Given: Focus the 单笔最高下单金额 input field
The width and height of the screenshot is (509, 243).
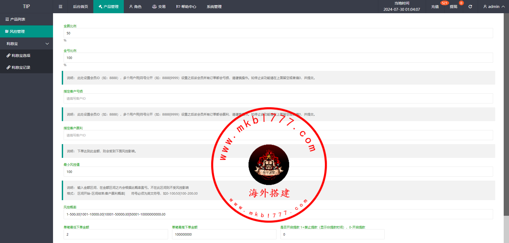Looking at the screenshot, I should [224, 234].
